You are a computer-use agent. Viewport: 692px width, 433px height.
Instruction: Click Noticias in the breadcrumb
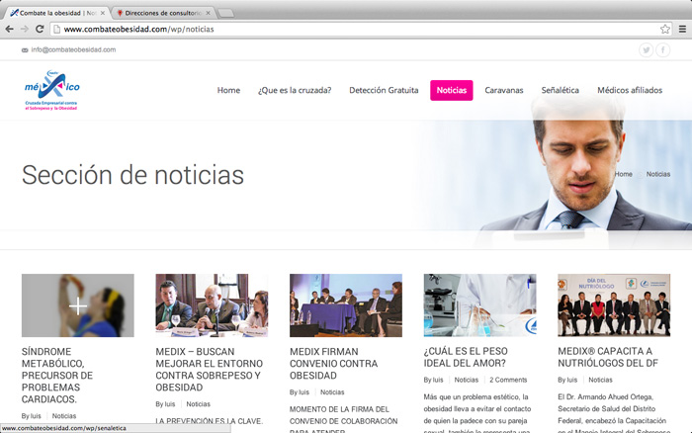tap(658, 174)
